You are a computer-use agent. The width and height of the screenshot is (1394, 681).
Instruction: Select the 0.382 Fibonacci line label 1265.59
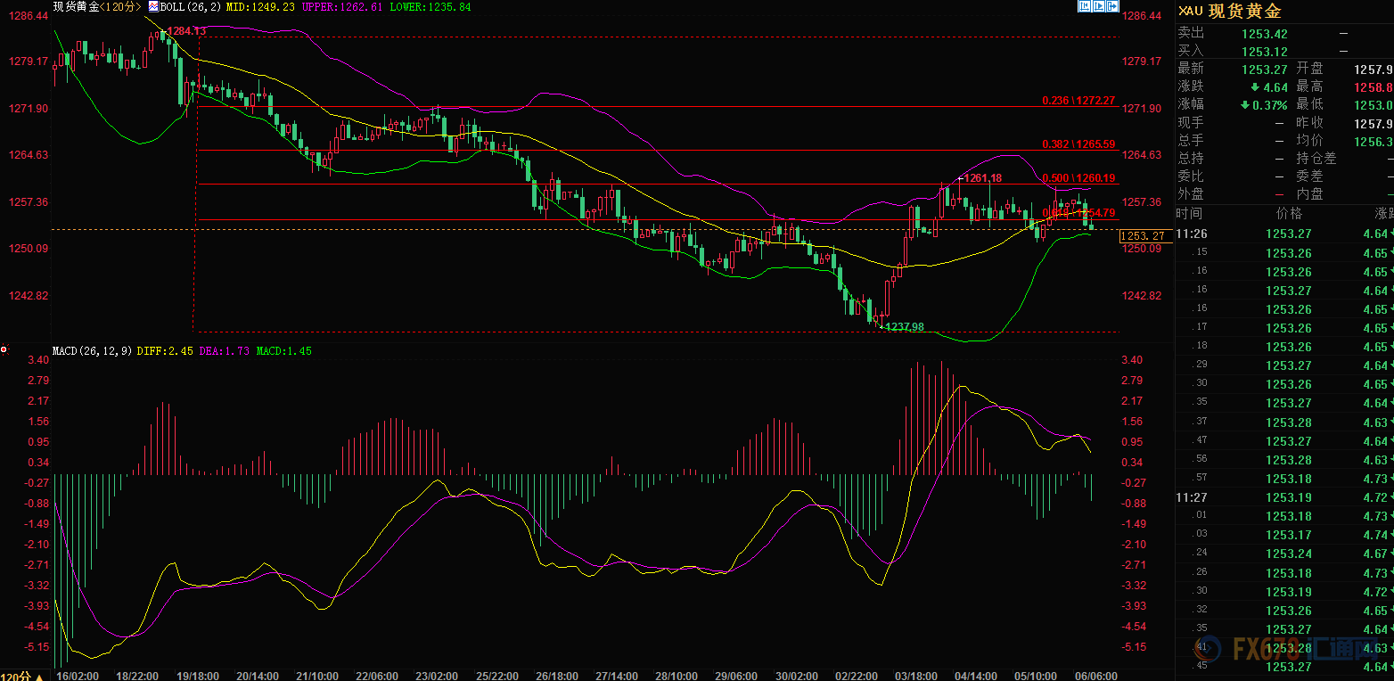(x=1078, y=144)
